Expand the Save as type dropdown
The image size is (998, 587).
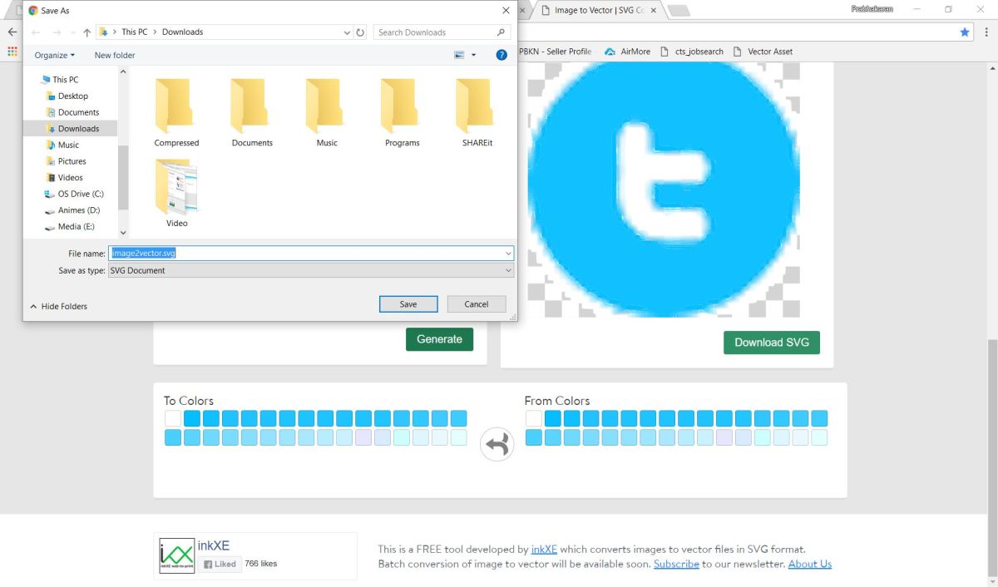click(508, 270)
